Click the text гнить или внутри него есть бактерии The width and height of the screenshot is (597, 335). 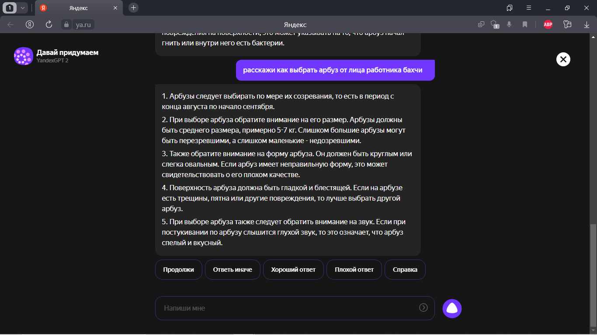click(x=223, y=44)
